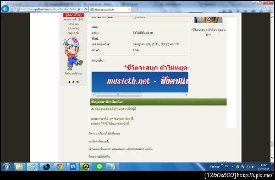Screen dimensions: 275x180
Task: Open Maxthon browser taskbar icon
Action: [73, 167]
